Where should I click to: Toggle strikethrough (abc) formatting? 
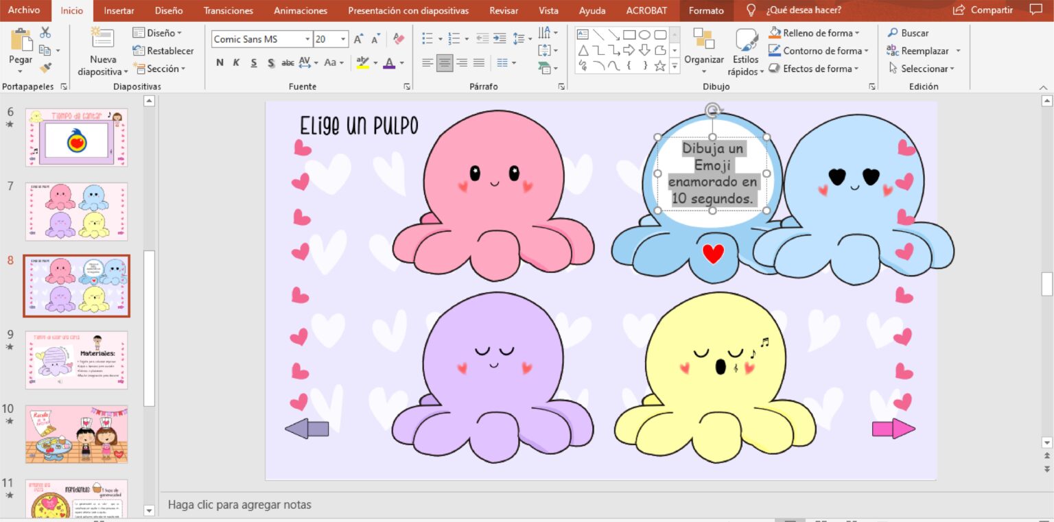click(x=288, y=63)
